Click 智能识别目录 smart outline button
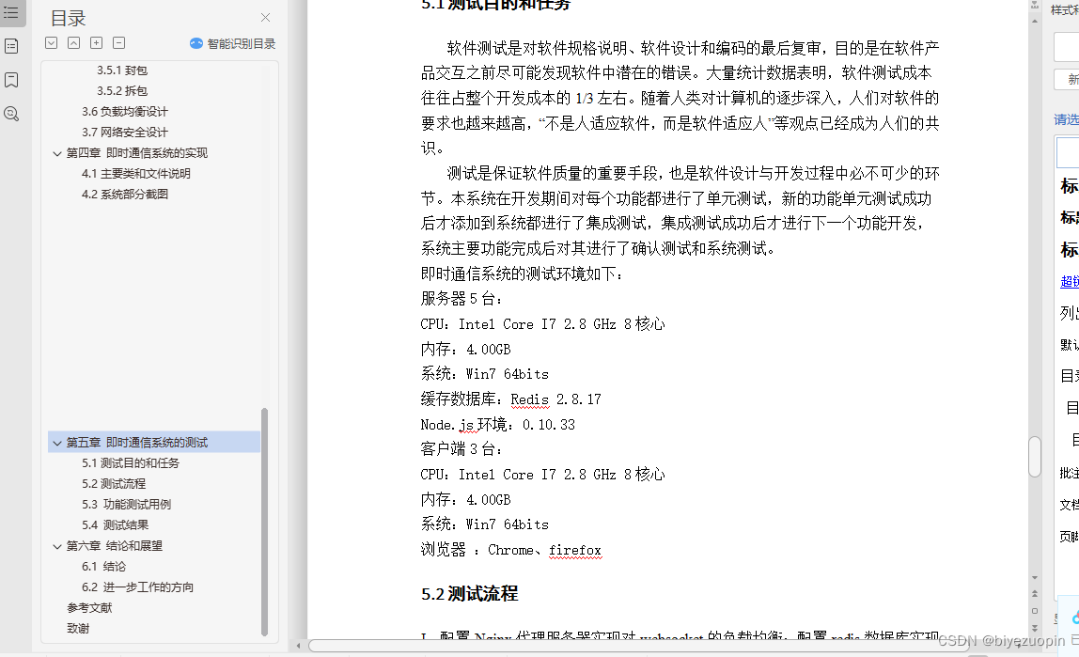Viewport: 1079px width, 657px height. [x=232, y=43]
